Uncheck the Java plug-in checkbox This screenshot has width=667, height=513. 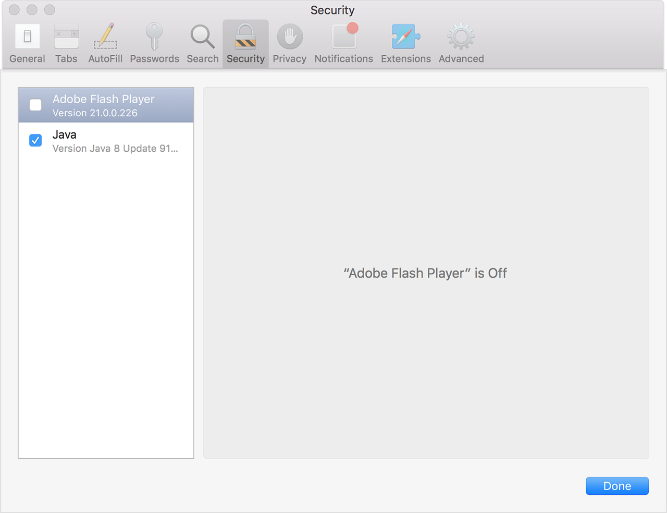click(35, 140)
